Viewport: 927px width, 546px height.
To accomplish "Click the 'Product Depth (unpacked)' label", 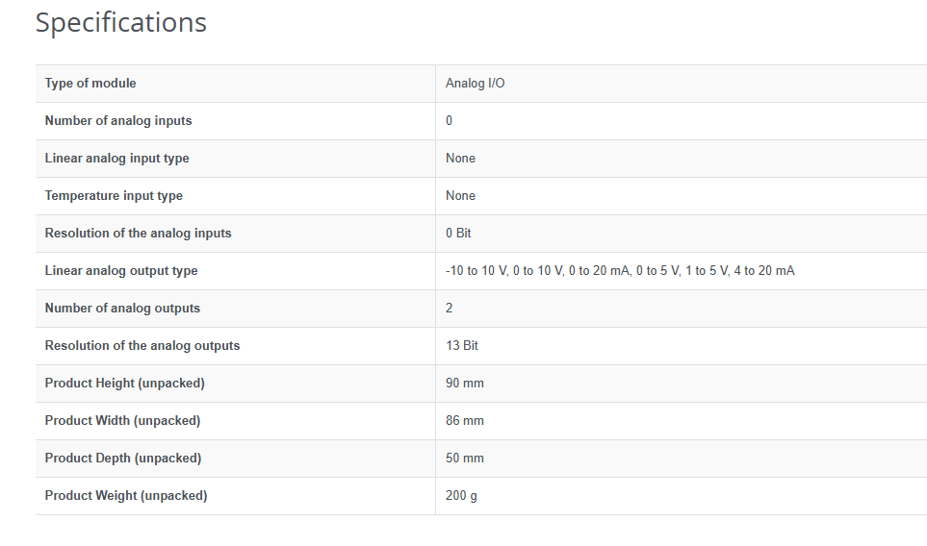I will tap(123, 459).
